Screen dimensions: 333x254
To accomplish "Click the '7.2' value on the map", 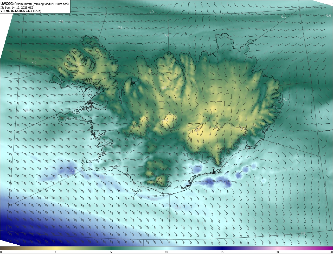I will point(303,233).
